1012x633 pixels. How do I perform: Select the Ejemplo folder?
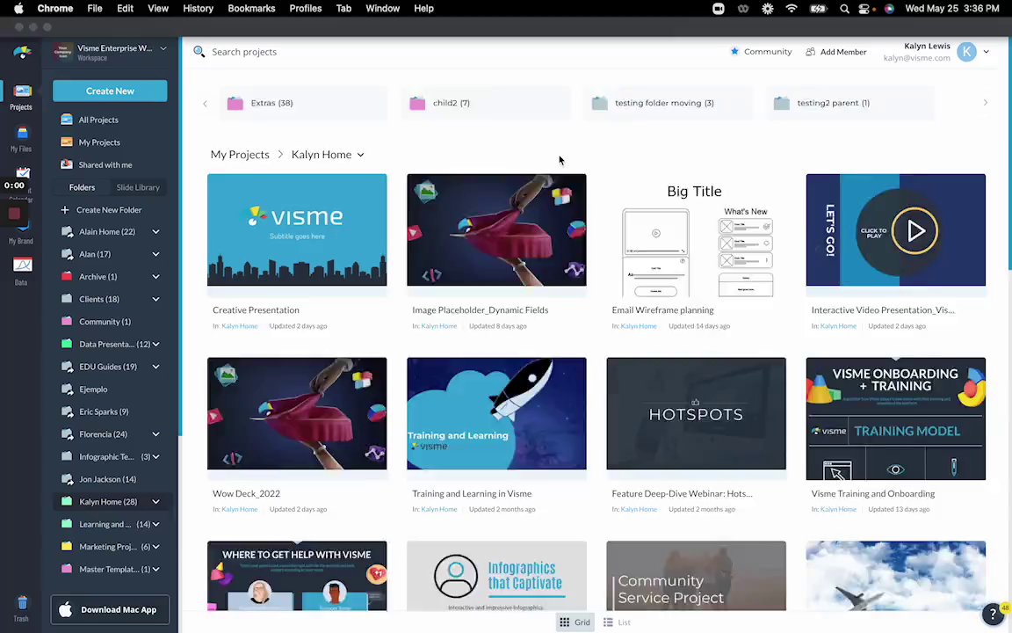pos(93,389)
